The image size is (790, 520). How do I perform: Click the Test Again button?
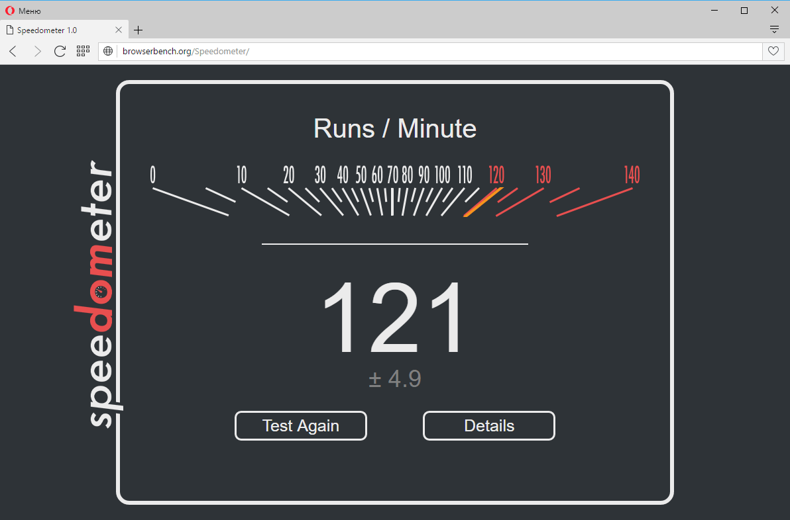pyautogui.click(x=301, y=426)
